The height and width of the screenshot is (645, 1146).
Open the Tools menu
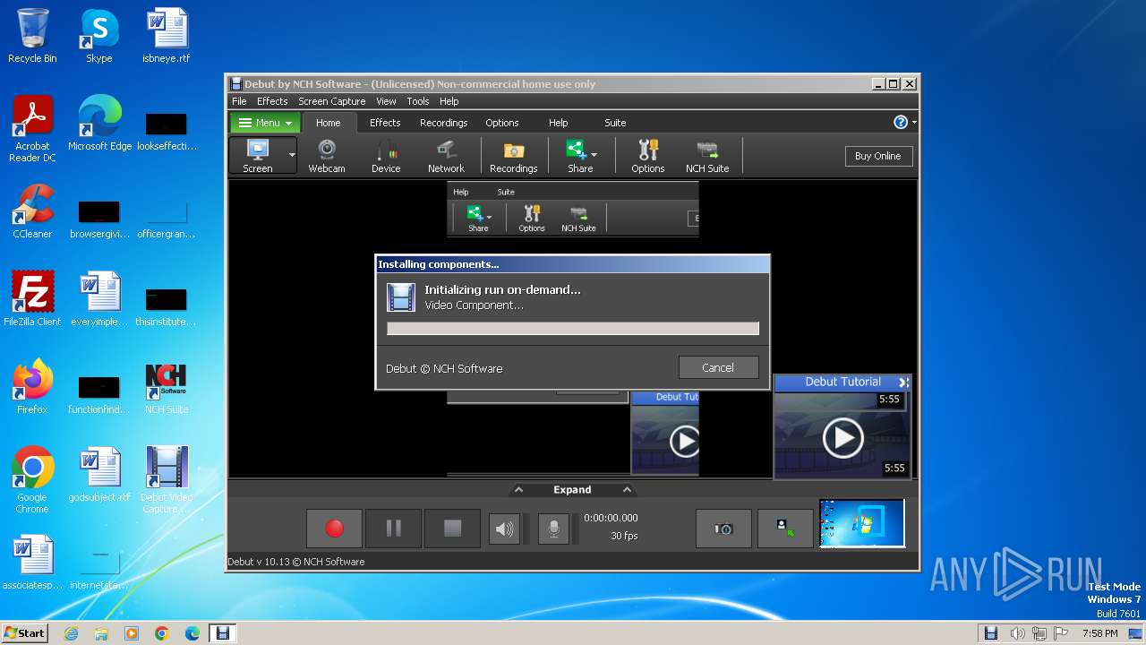[418, 101]
